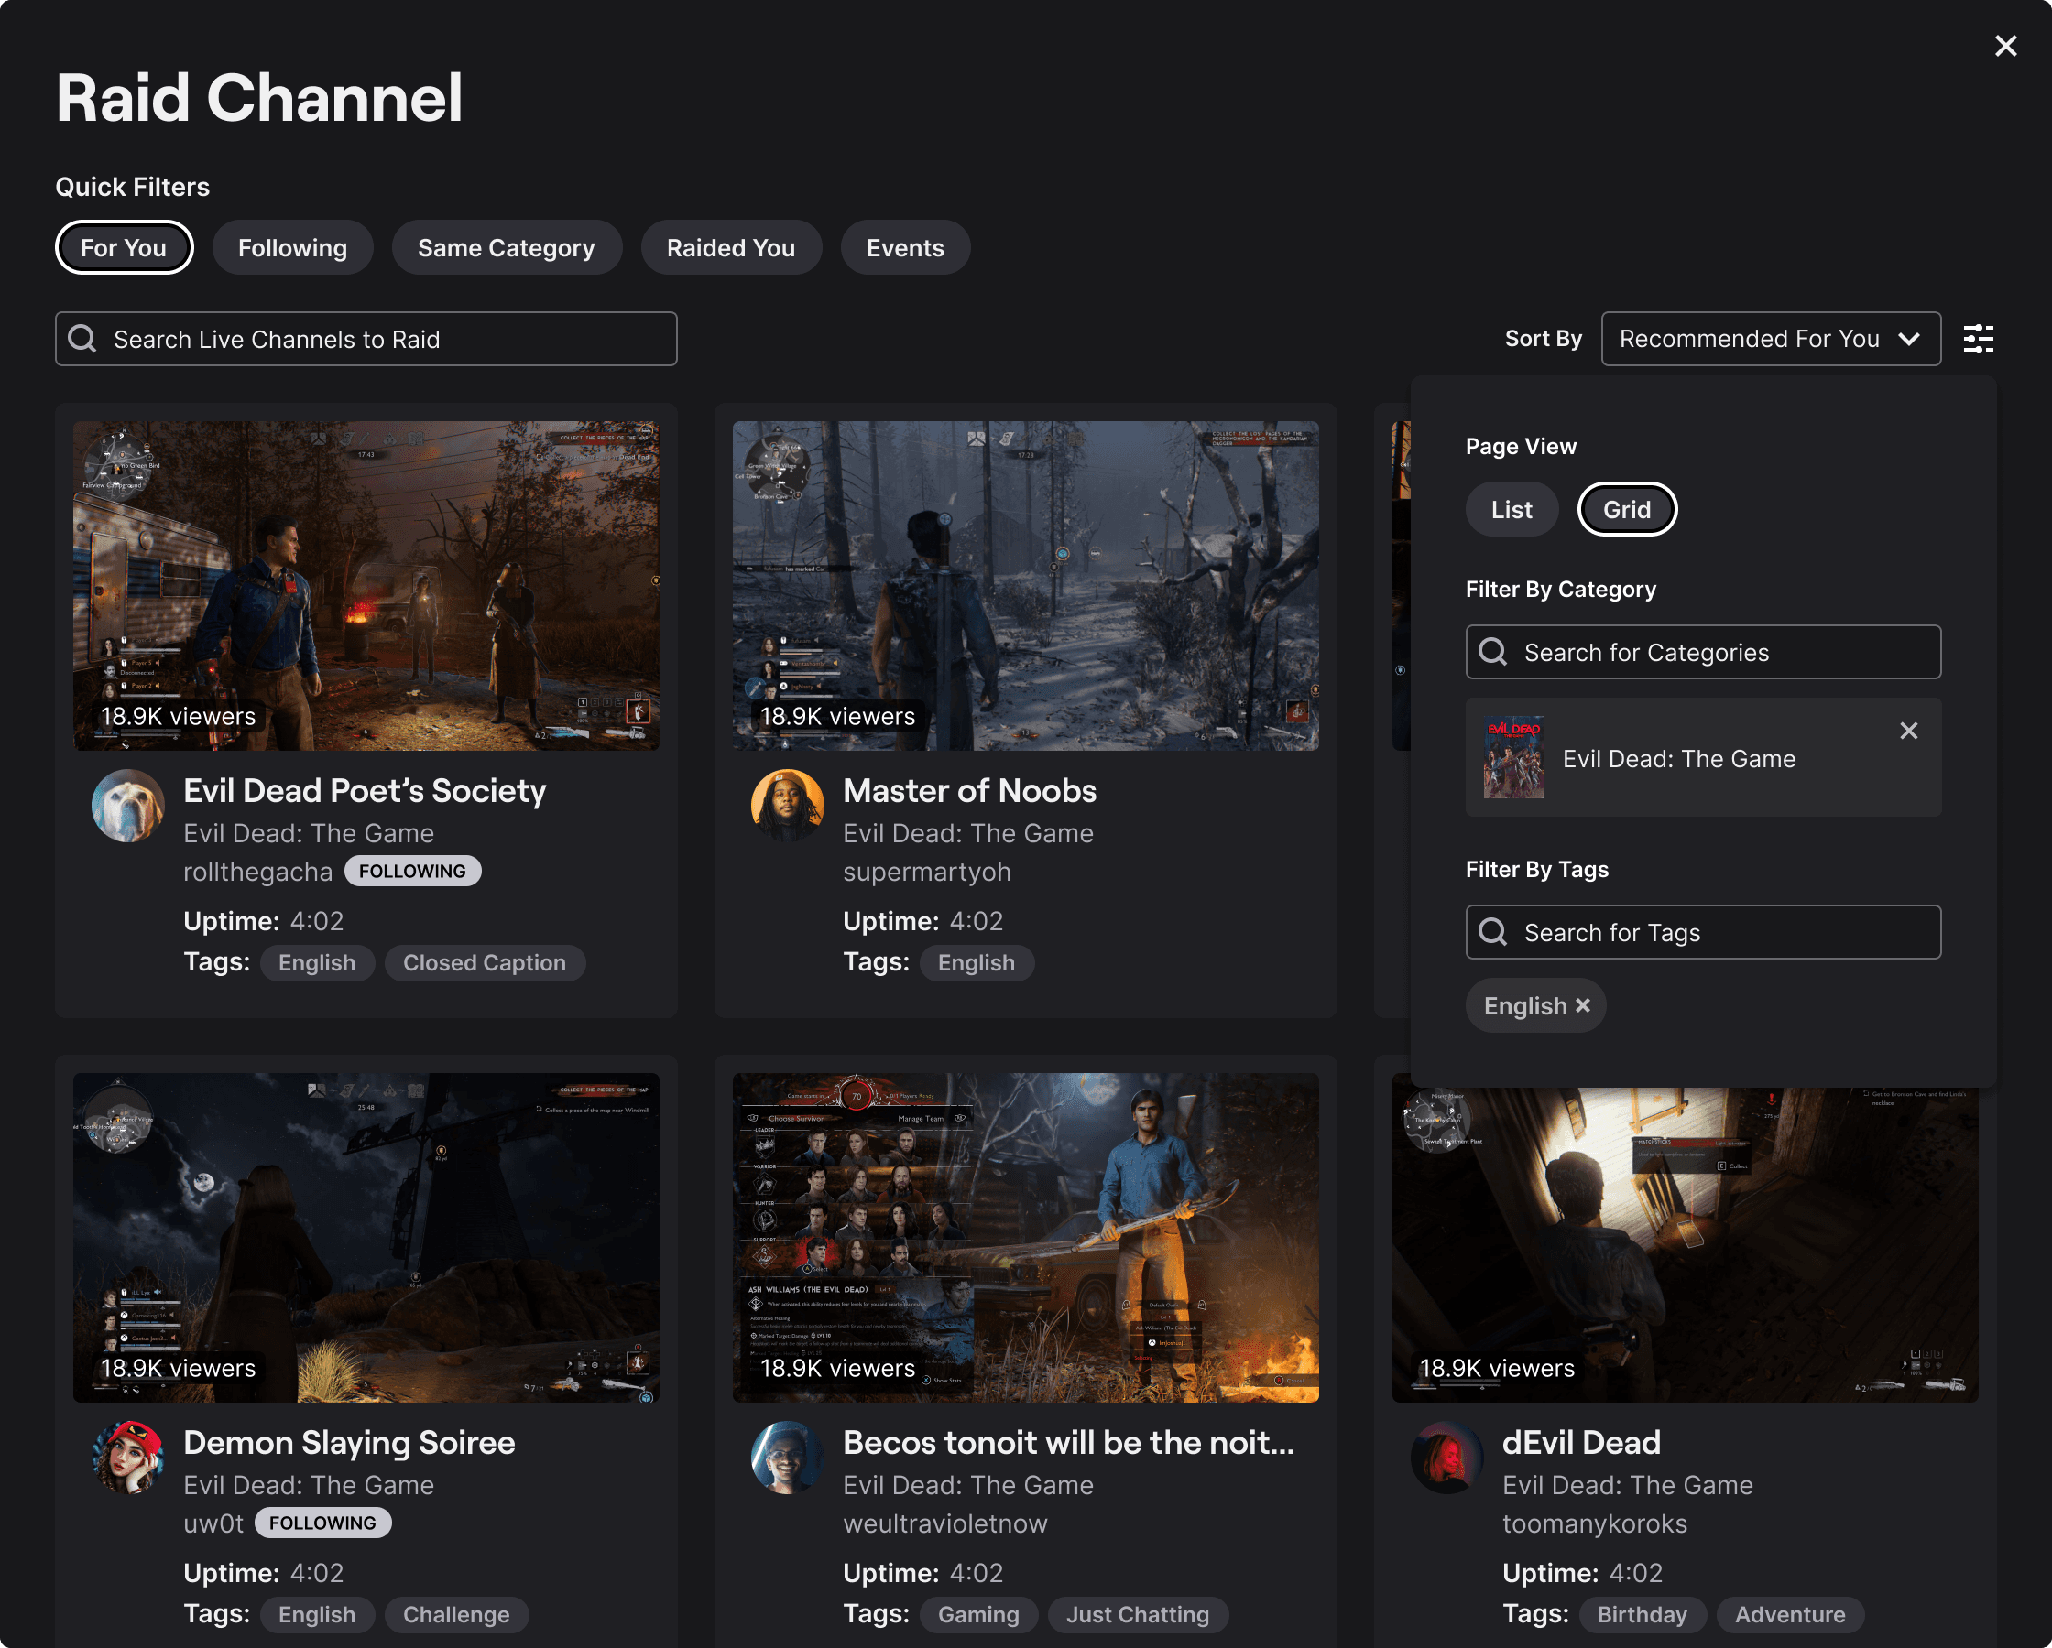Click the game category under Demon Slaying Soiree

click(309, 1484)
